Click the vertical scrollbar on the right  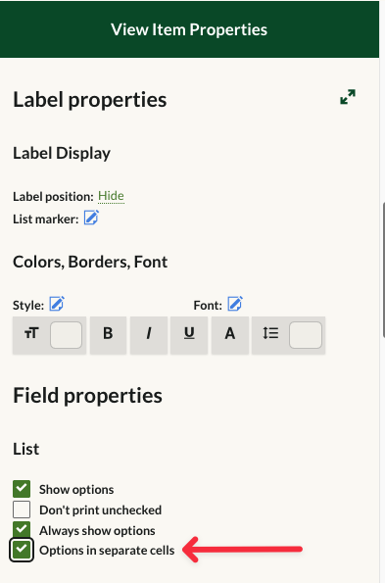tap(383, 269)
